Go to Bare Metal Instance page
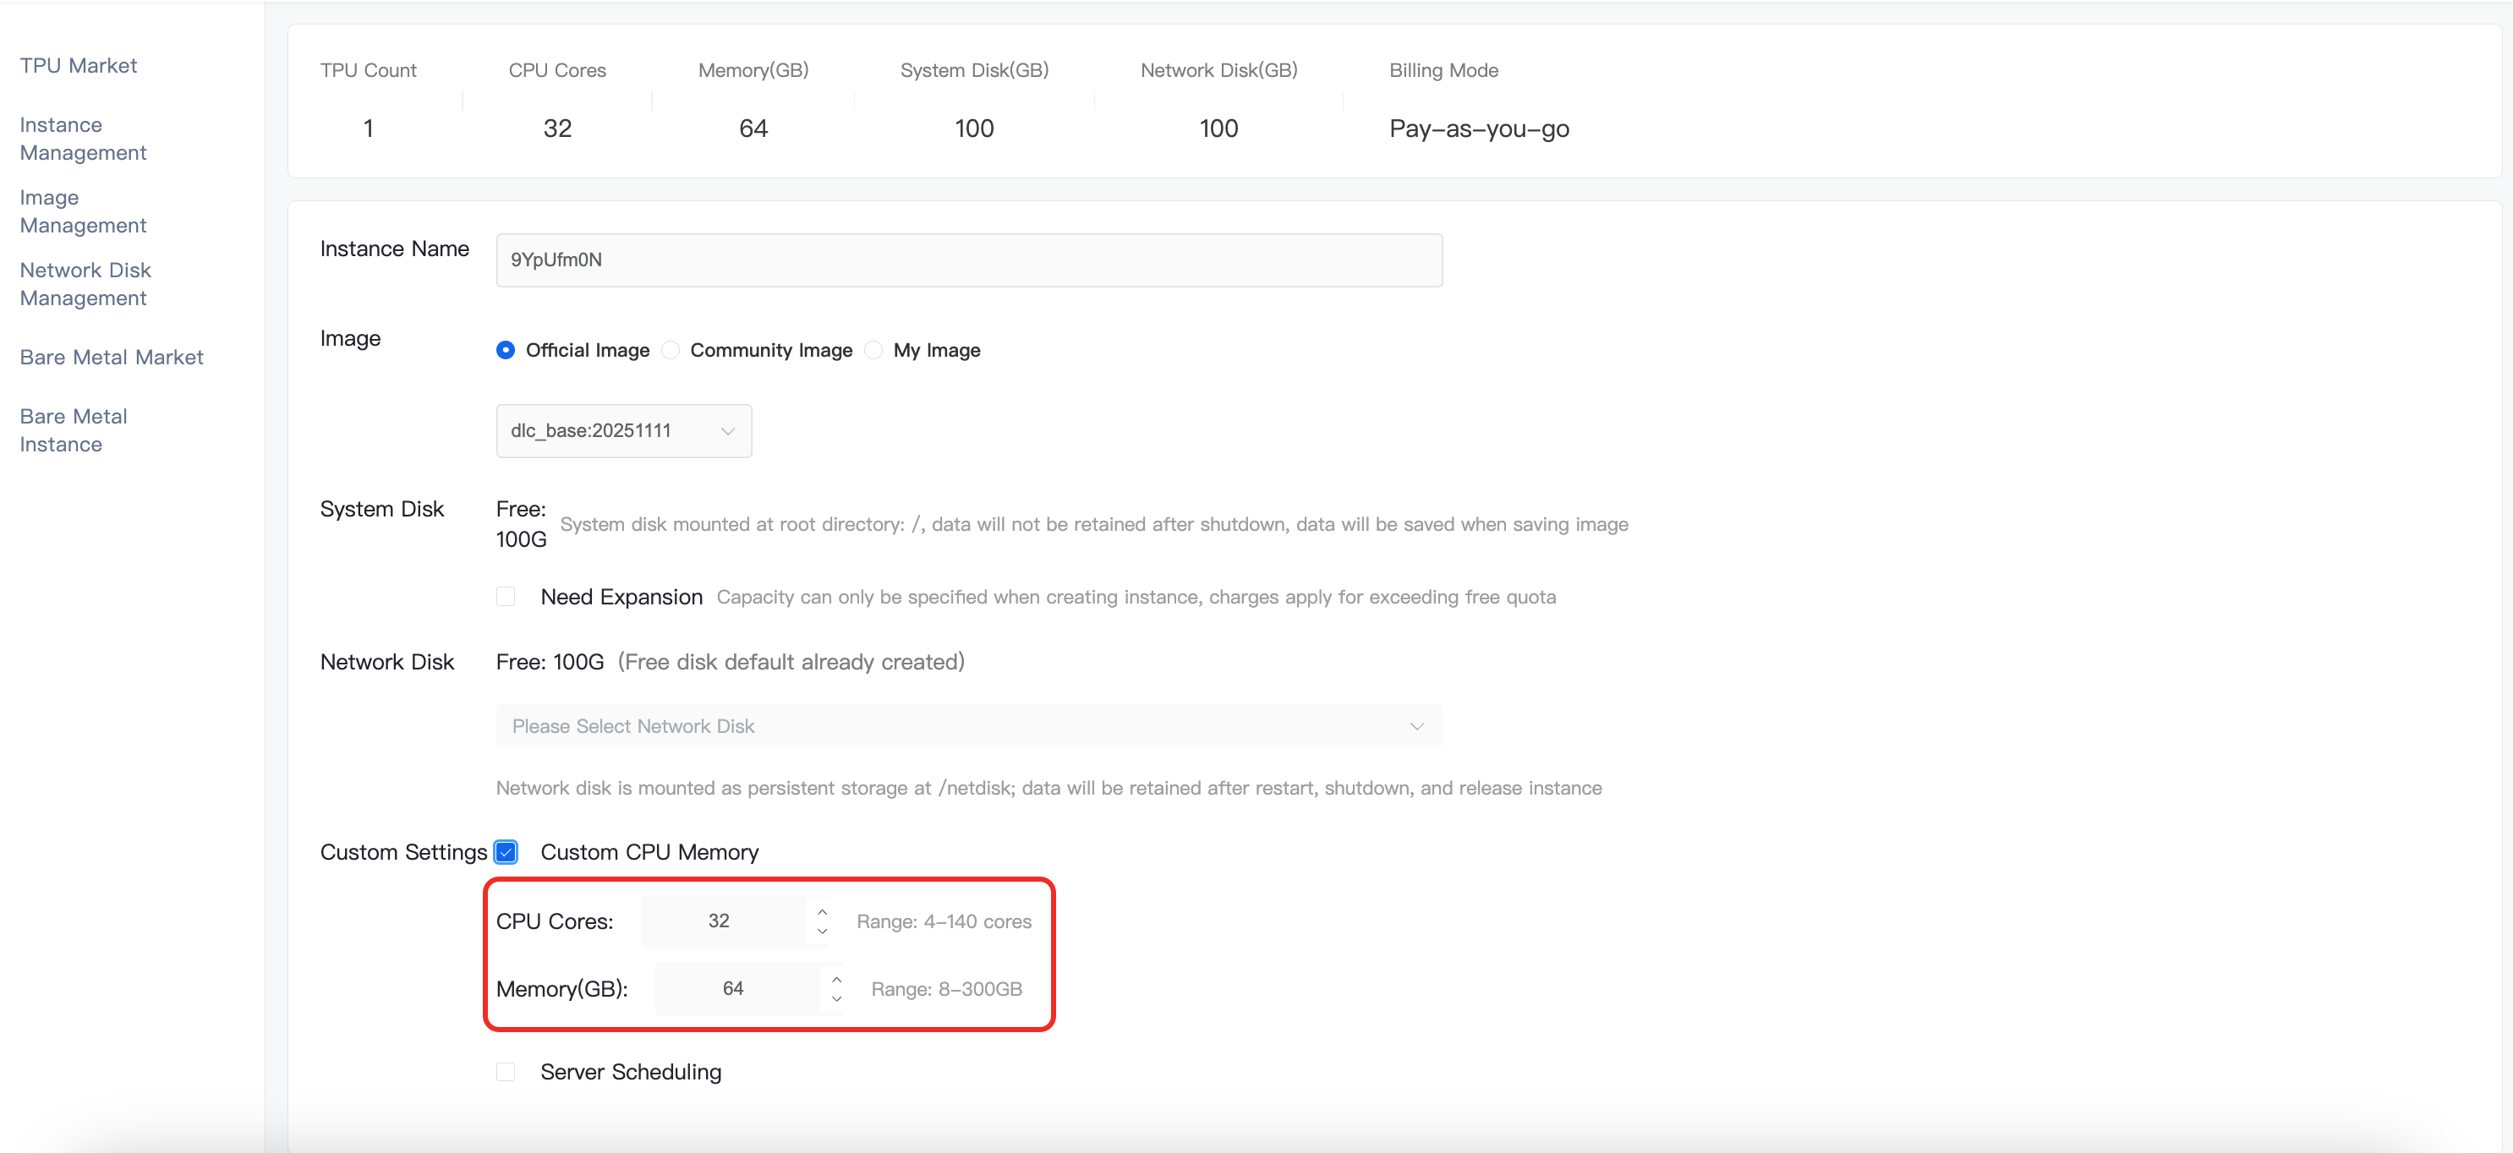 [x=74, y=430]
